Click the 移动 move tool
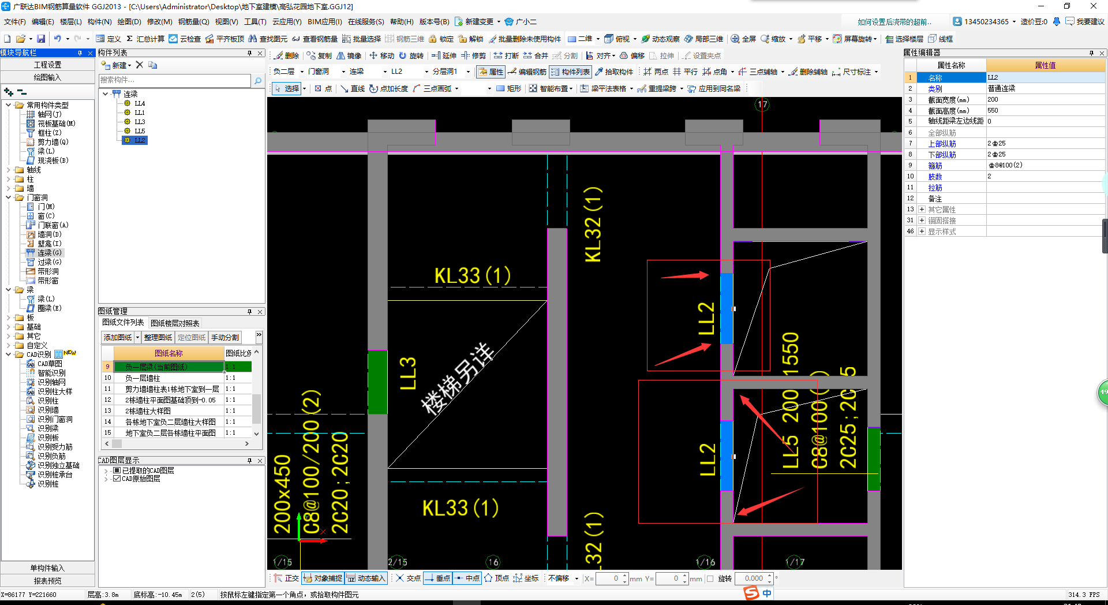The height and width of the screenshot is (605, 1108). pos(381,55)
